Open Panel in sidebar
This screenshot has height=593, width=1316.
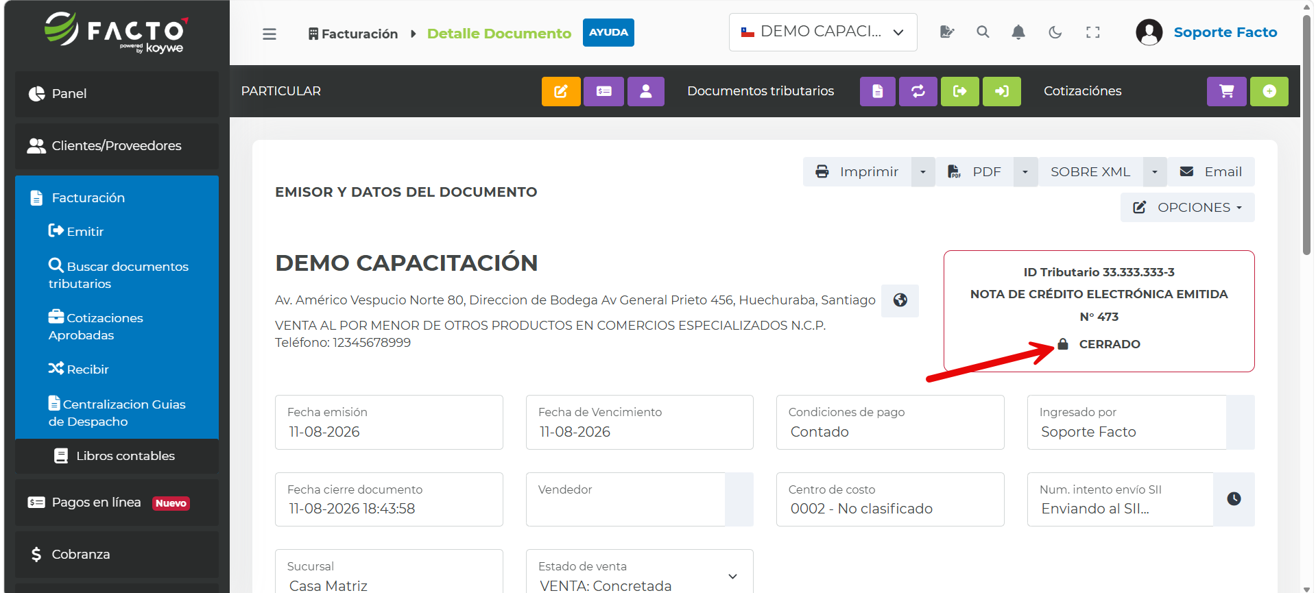[117, 94]
